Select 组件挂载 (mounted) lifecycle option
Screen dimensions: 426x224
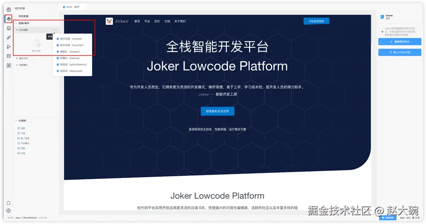[72, 45]
